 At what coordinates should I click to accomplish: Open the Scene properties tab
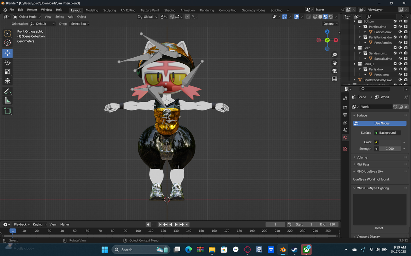coord(345,130)
